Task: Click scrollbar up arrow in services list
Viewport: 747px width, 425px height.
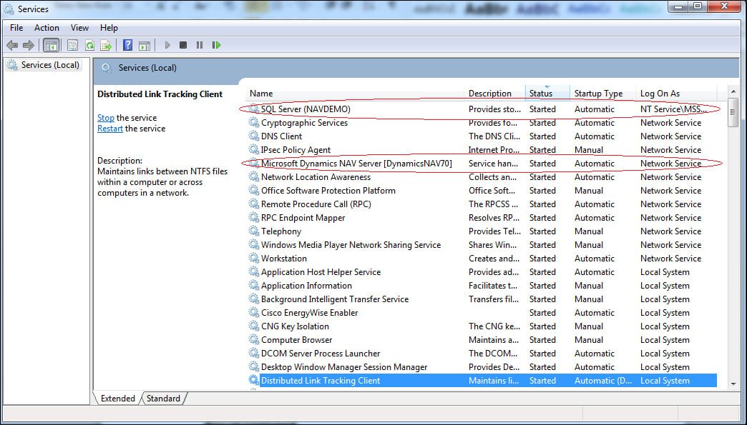Action: pyautogui.click(x=733, y=91)
